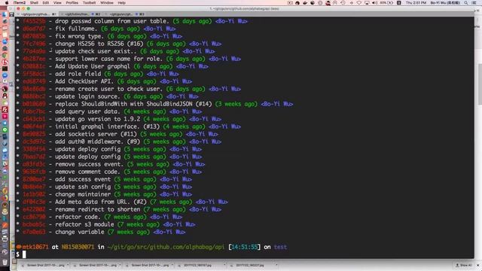Click commit 'change HS256 to RS256 (#16)'

click(x=99, y=44)
